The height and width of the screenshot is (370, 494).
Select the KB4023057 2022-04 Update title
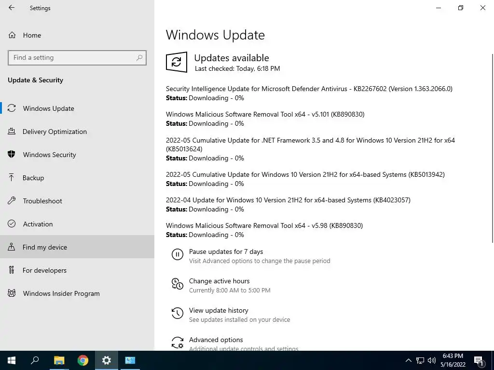click(288, 200)
